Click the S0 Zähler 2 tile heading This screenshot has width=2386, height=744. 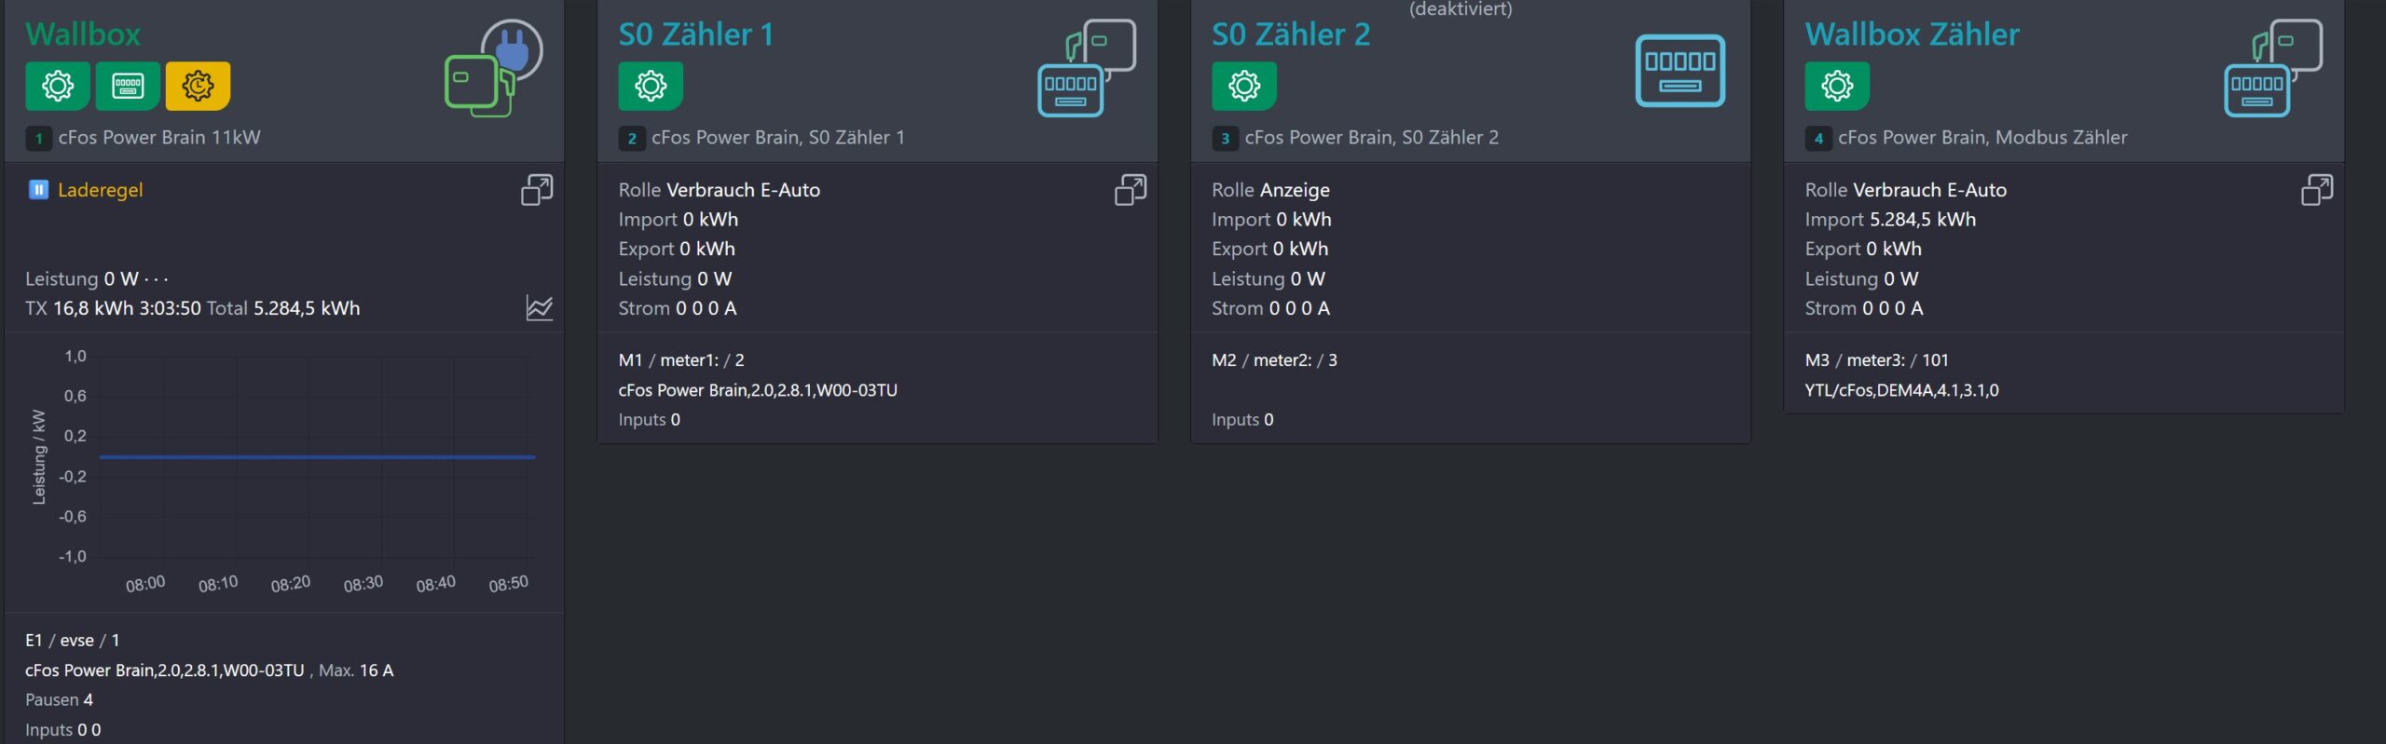pyautogui.click(x=1290, y=34)
